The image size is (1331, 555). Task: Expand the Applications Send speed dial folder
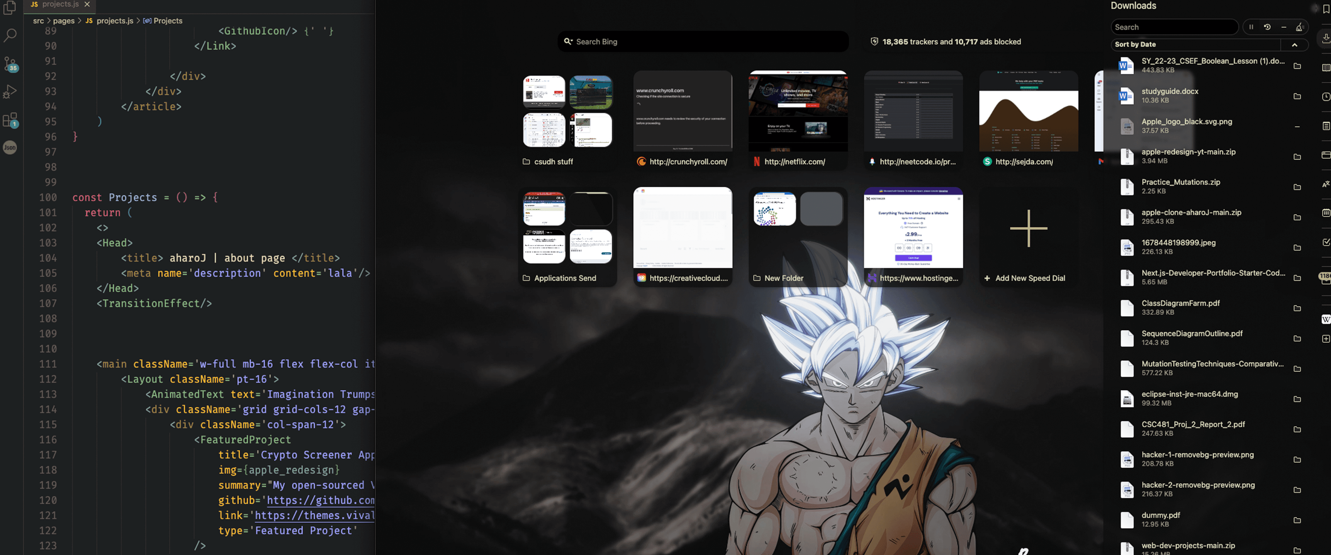click(x=567, y=228)
